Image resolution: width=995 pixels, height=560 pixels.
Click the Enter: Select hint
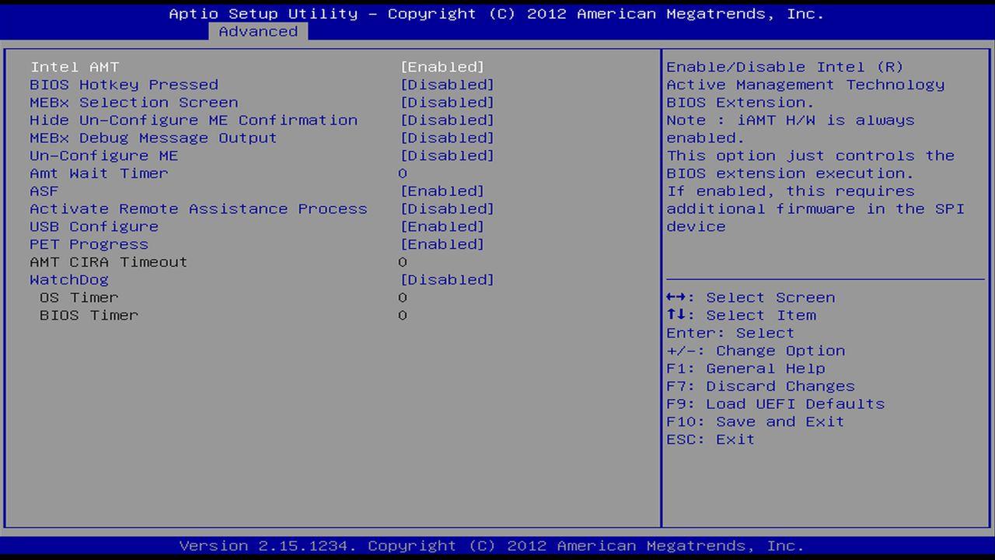(731, 333)
